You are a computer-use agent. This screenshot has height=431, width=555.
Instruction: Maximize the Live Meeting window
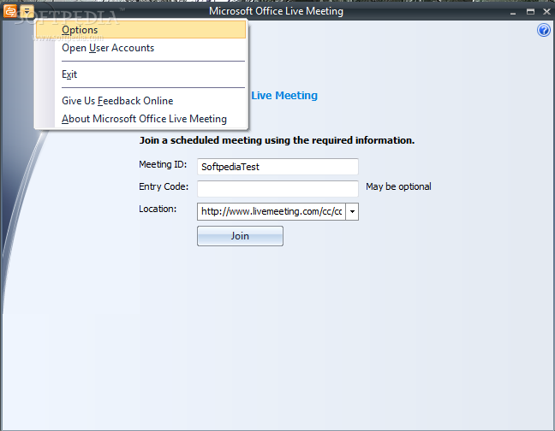click(x=530, y=12)
